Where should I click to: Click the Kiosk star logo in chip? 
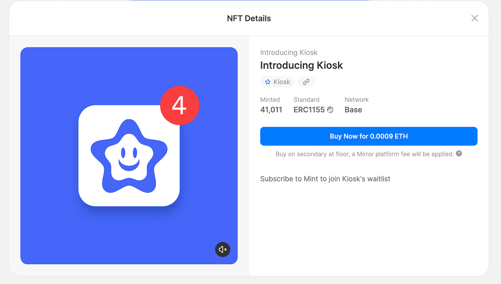(268, 82)
